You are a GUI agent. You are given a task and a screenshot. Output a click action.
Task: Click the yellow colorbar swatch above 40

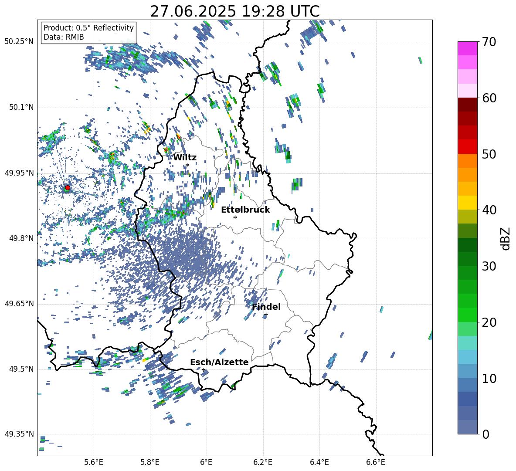[x=467, y=203]
